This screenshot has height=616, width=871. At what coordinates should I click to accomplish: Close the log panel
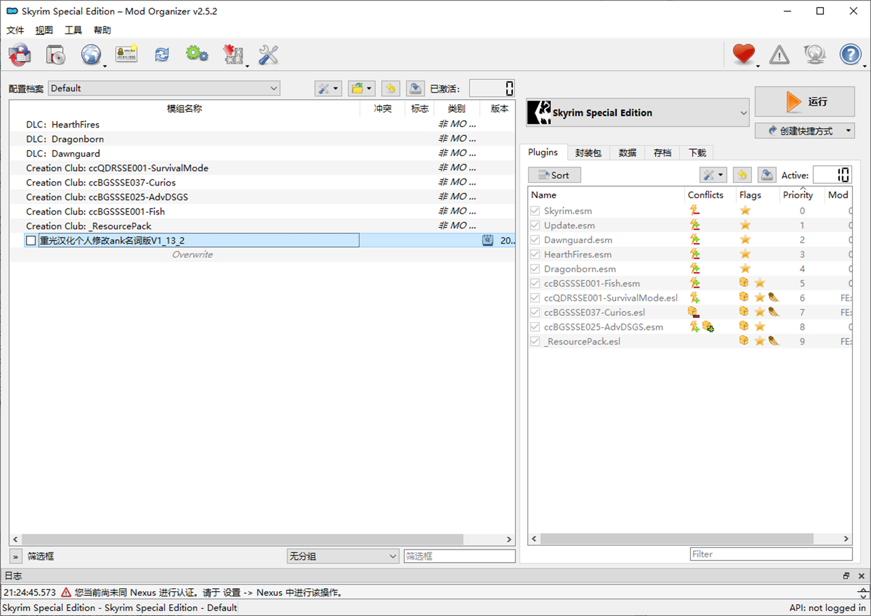point(861,576)
